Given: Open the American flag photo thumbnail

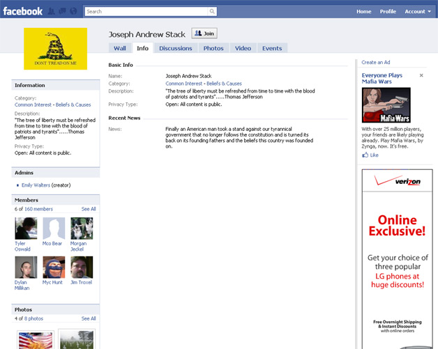Looking at the screenshot, I should pos(36,340).
